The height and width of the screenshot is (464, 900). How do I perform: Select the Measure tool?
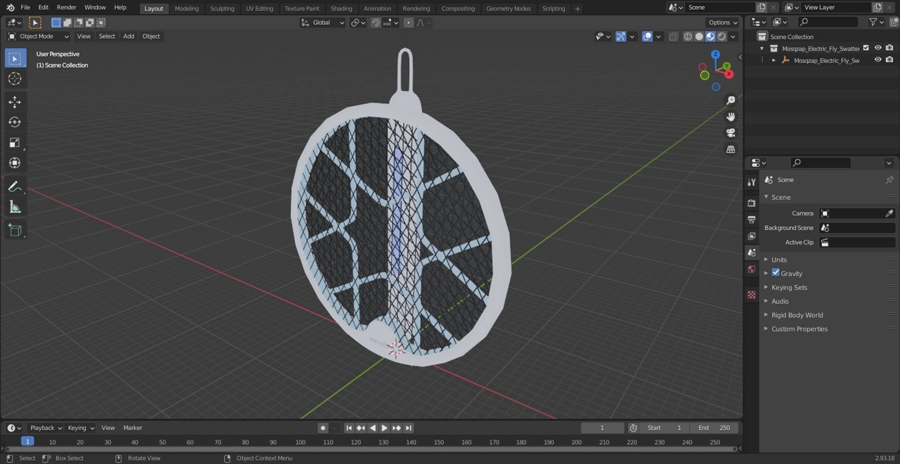point(15,207)
